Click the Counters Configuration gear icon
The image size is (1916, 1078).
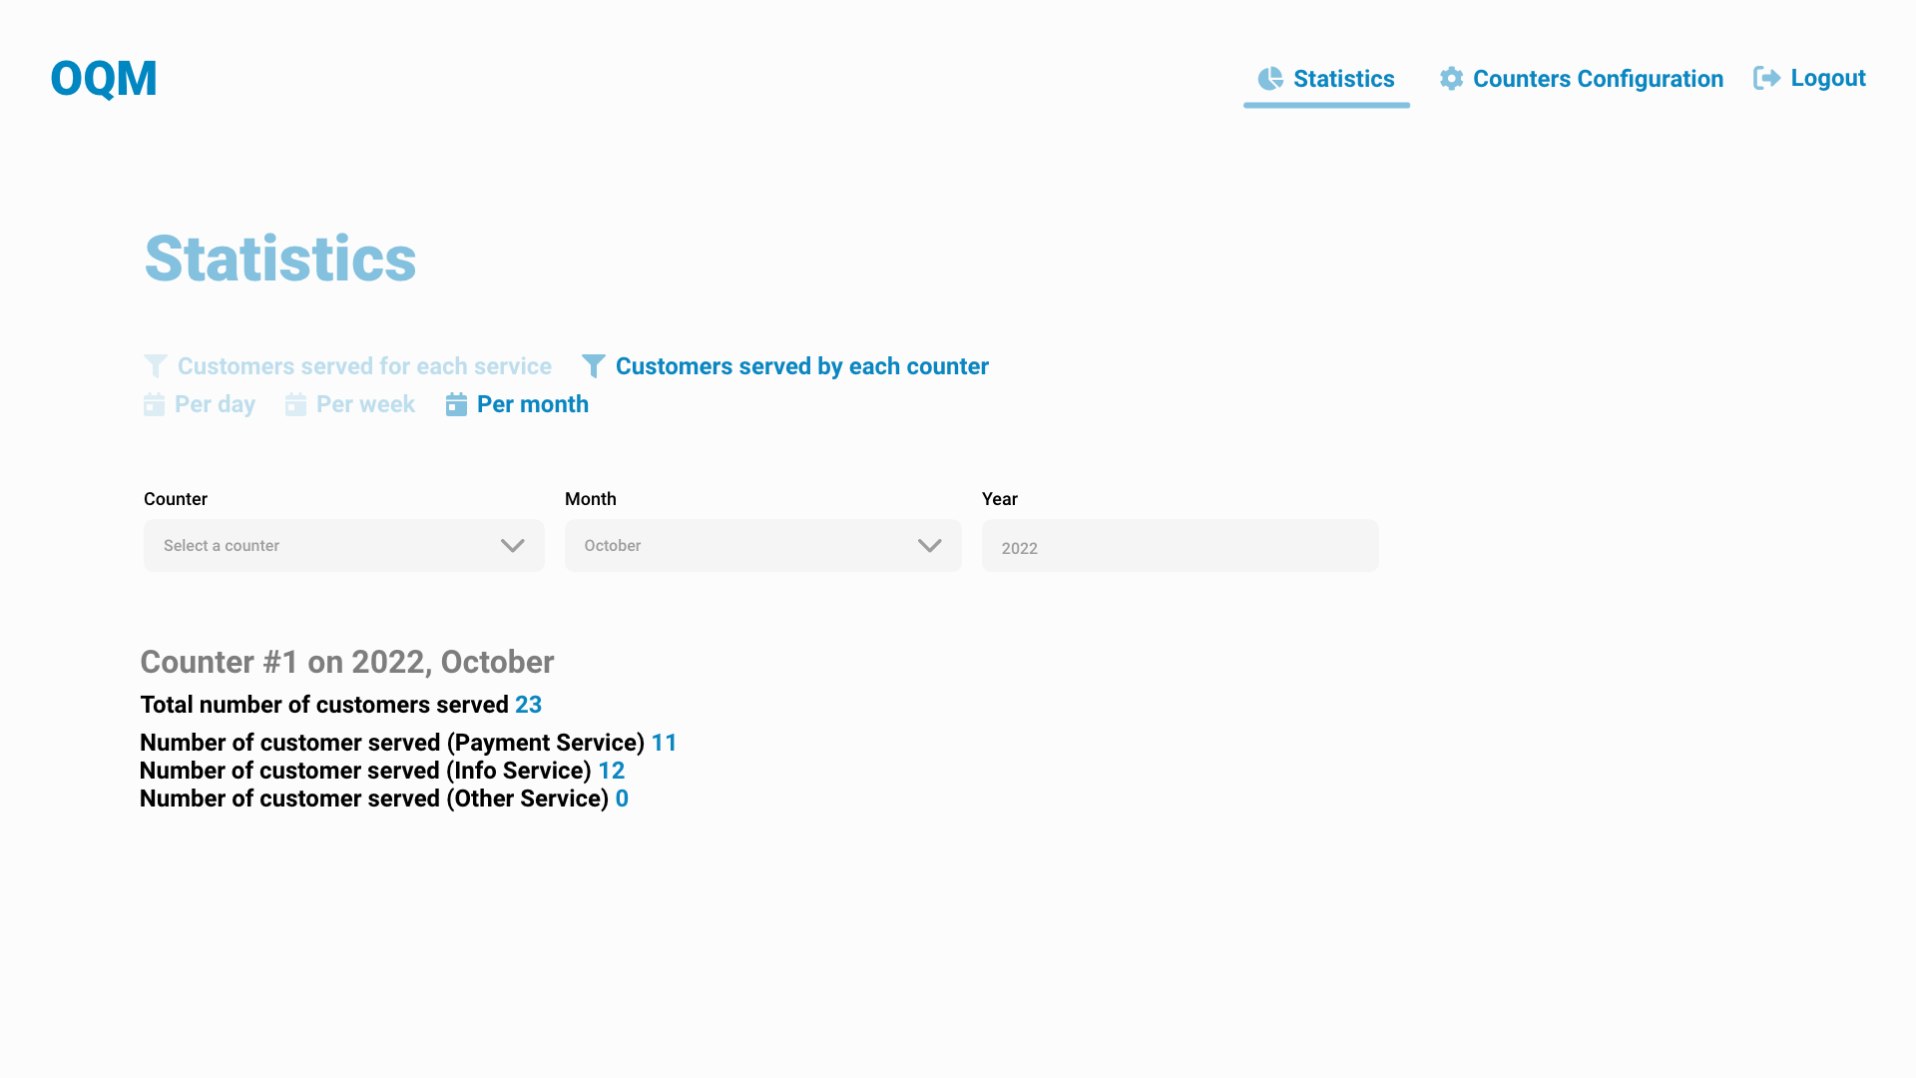point(1452,78)
